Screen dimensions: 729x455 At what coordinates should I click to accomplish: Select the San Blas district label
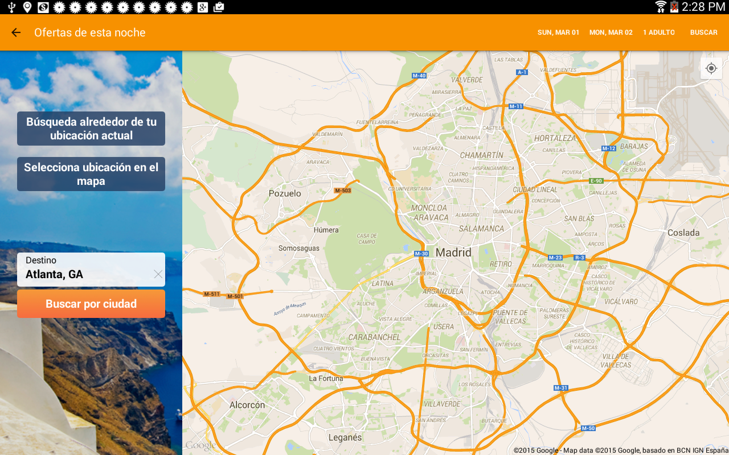579,218
